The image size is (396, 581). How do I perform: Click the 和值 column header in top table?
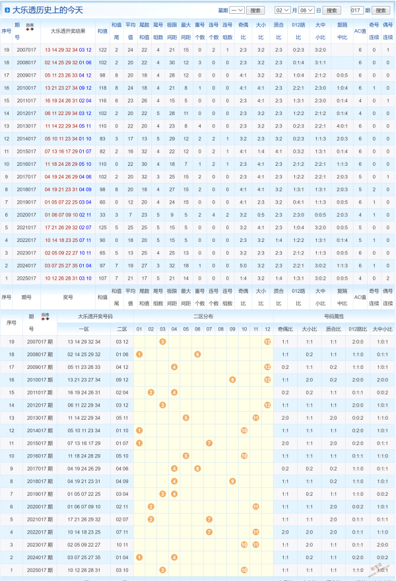(x=102, y=31)
